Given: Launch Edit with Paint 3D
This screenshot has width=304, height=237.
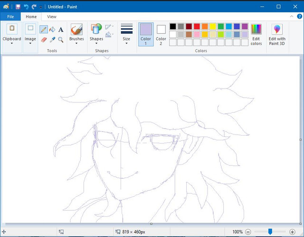Looking at the screenshot, I should (277, 35).
